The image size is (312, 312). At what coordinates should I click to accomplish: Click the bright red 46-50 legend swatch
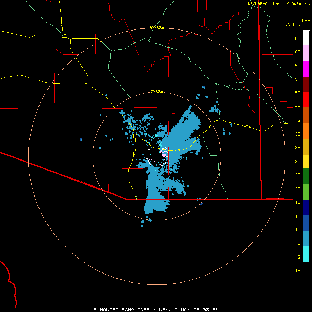(306, 100)
